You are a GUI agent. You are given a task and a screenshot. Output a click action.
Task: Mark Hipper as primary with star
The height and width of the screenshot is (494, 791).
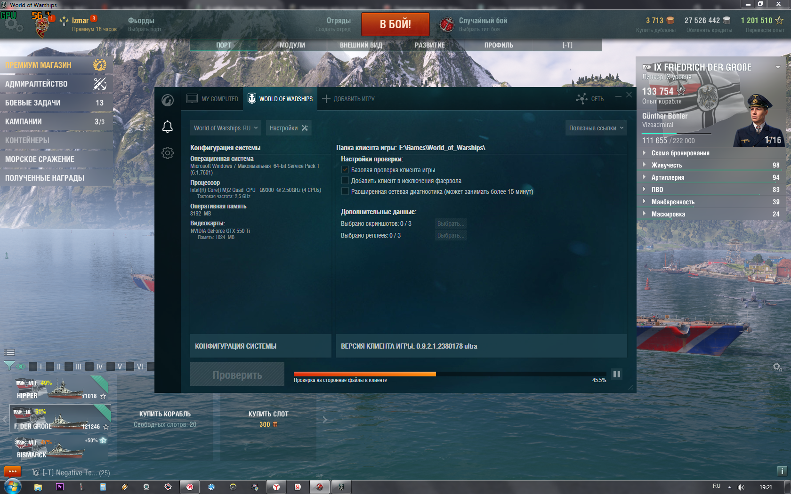click(103, 396)
